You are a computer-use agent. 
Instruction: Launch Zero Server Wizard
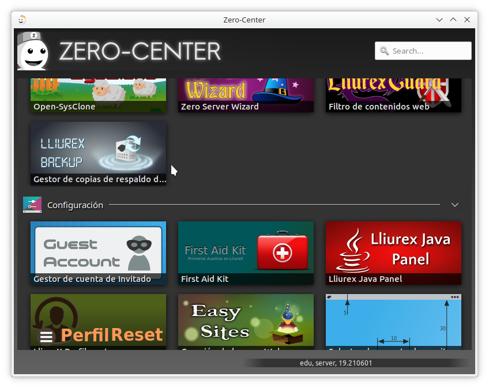tap(246, 96)
